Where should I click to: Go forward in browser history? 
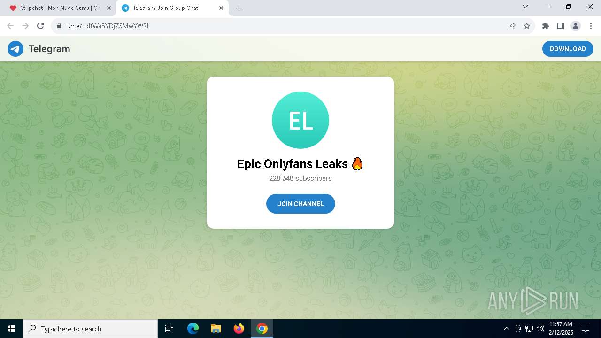[25, 26]
